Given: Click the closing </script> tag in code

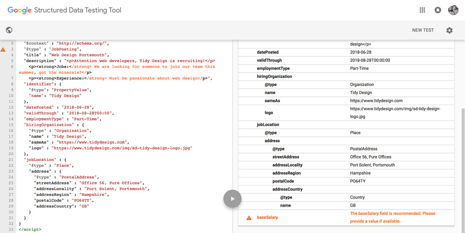Looking at the screenshot, I should click(x=30, y=229).
